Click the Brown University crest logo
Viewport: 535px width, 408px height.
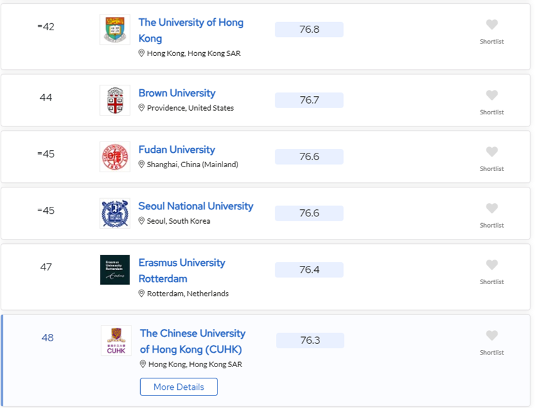(x=115, y=100)
